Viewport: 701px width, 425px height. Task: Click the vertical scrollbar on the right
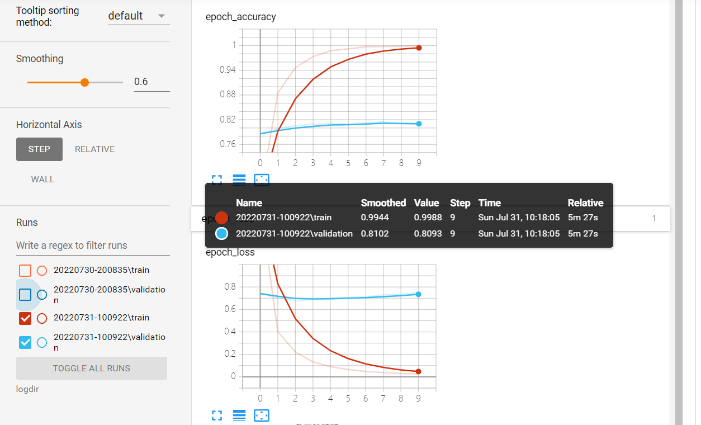(679, 212)
